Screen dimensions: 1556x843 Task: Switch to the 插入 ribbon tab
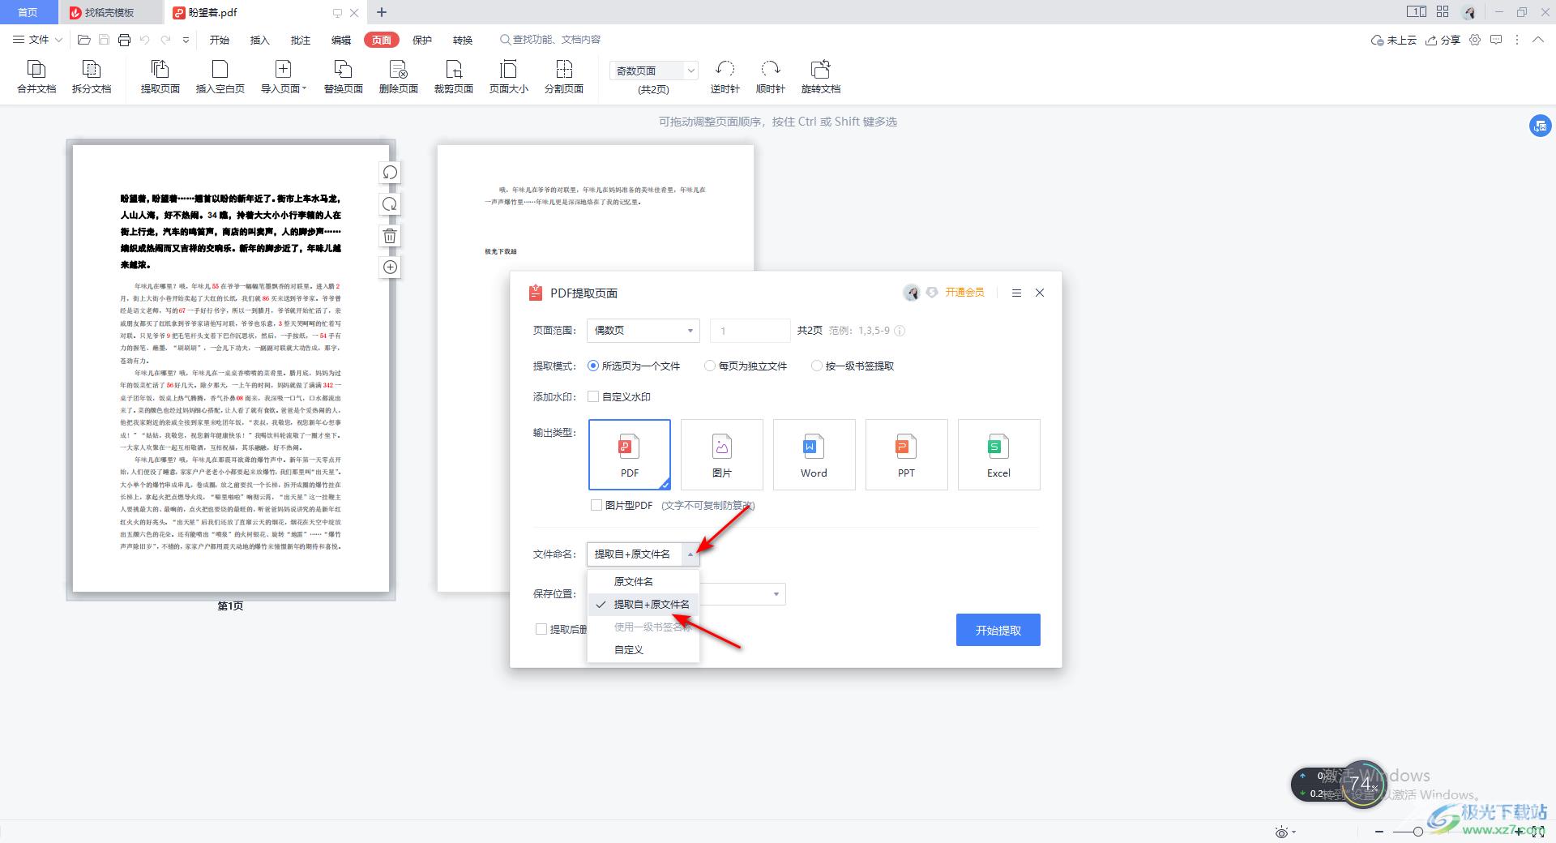click(260, 40)
